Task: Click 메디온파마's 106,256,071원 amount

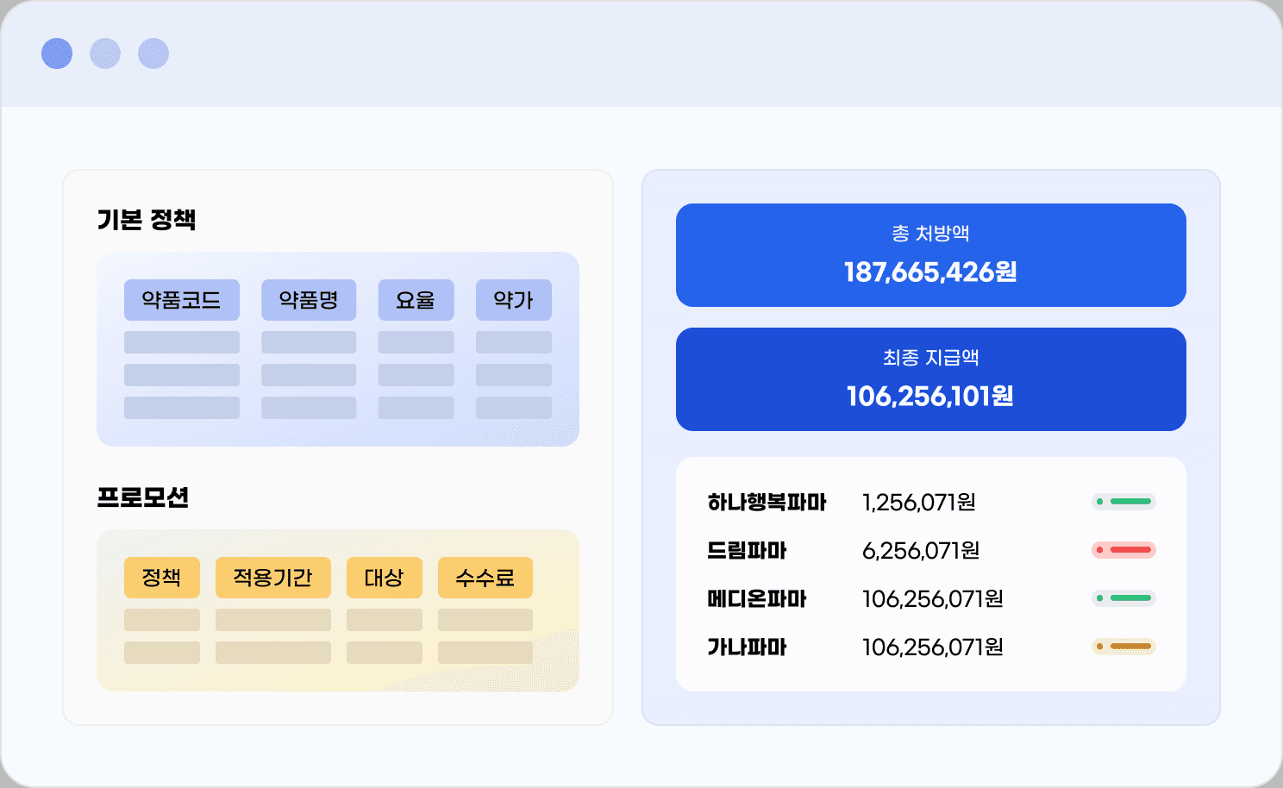Action: click(933, 598)
